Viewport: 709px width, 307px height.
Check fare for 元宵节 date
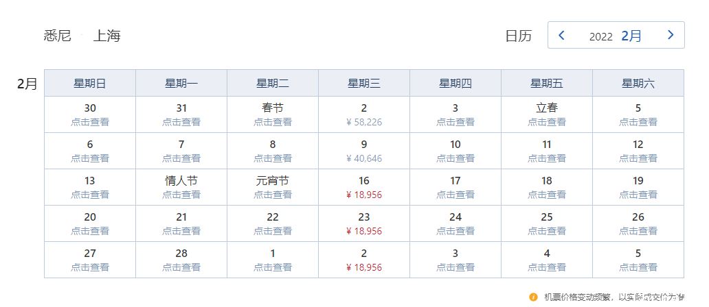pyautogui.click(x=273, y=187)
